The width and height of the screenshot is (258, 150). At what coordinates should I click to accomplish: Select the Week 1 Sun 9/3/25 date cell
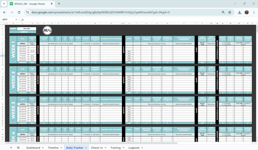point(23,60)
